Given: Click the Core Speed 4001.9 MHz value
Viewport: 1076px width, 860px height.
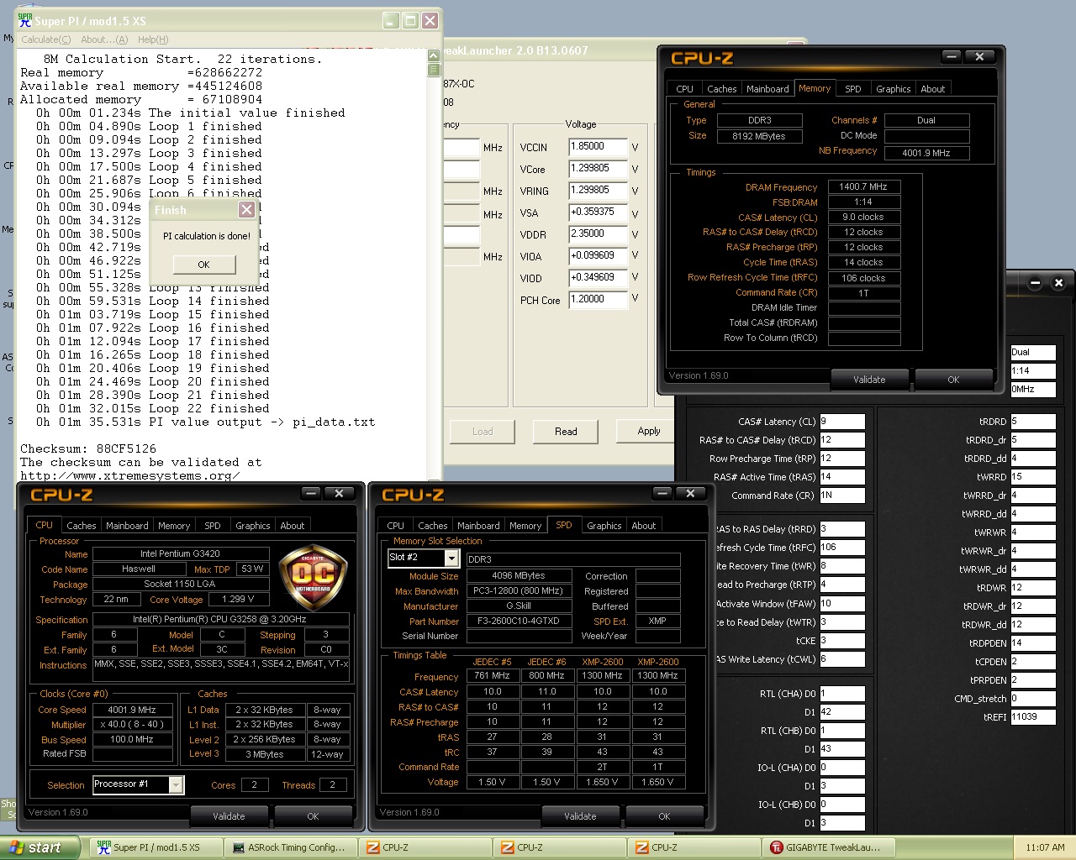Looking at the screenshot, I should [132, 710].
